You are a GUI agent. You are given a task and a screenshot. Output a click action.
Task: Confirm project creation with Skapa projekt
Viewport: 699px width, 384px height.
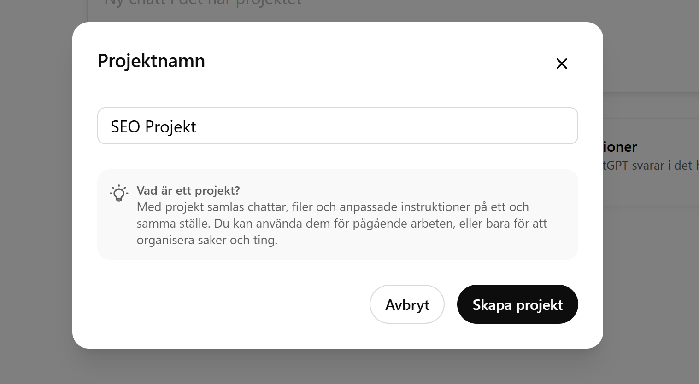coord(517,304)
